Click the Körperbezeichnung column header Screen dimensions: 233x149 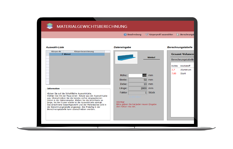(84, 51)
